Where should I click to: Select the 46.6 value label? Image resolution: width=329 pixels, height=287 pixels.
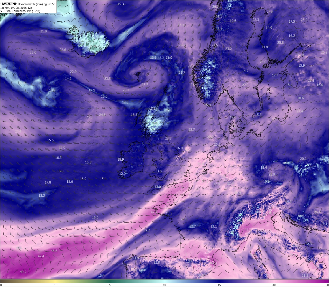[x=54, y=251]
